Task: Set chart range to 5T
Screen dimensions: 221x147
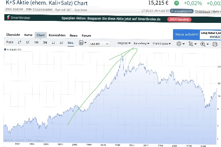Action: 28,42
